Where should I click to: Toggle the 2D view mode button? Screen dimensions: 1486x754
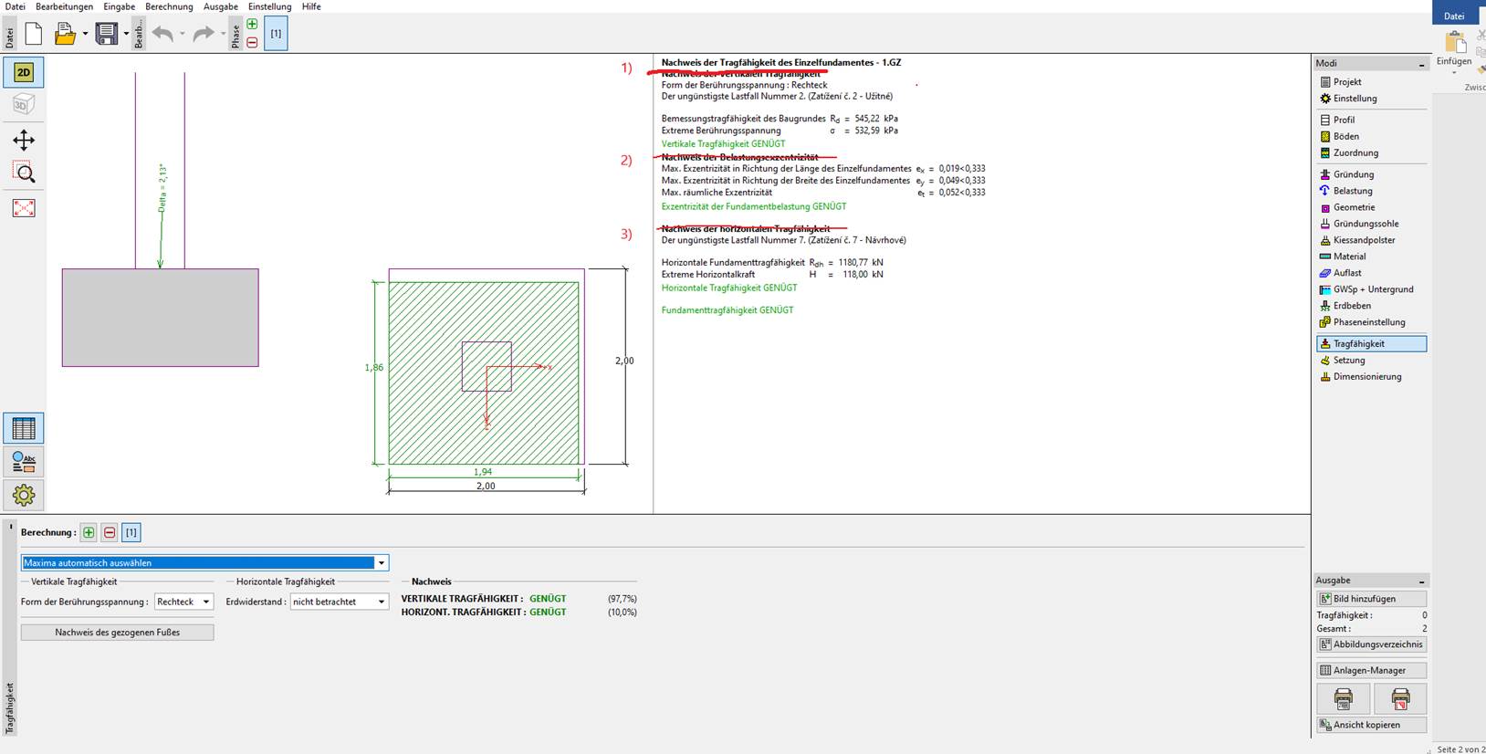pyautogui.click(x=24, y=72)
